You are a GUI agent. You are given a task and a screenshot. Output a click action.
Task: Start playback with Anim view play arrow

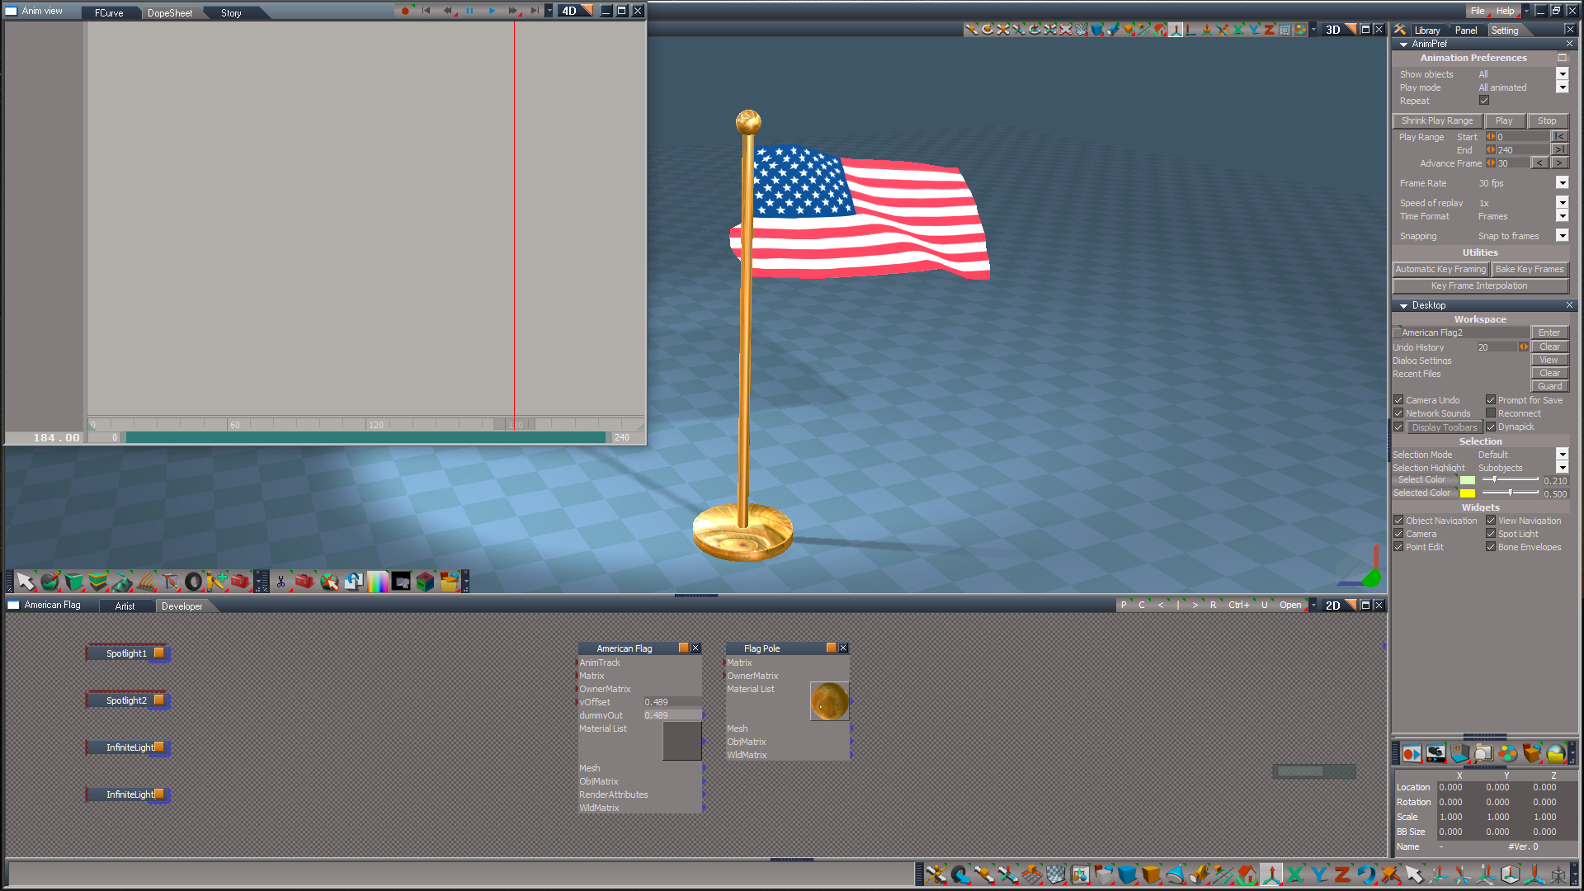tap(492, 11)
